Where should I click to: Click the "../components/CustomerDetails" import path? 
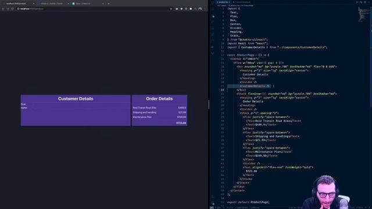pos(301,48)
